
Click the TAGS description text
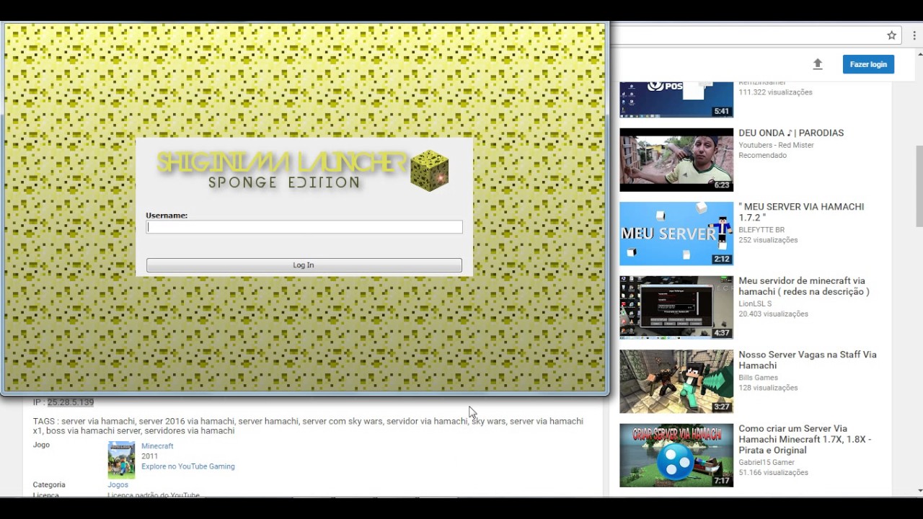(308, 426)
